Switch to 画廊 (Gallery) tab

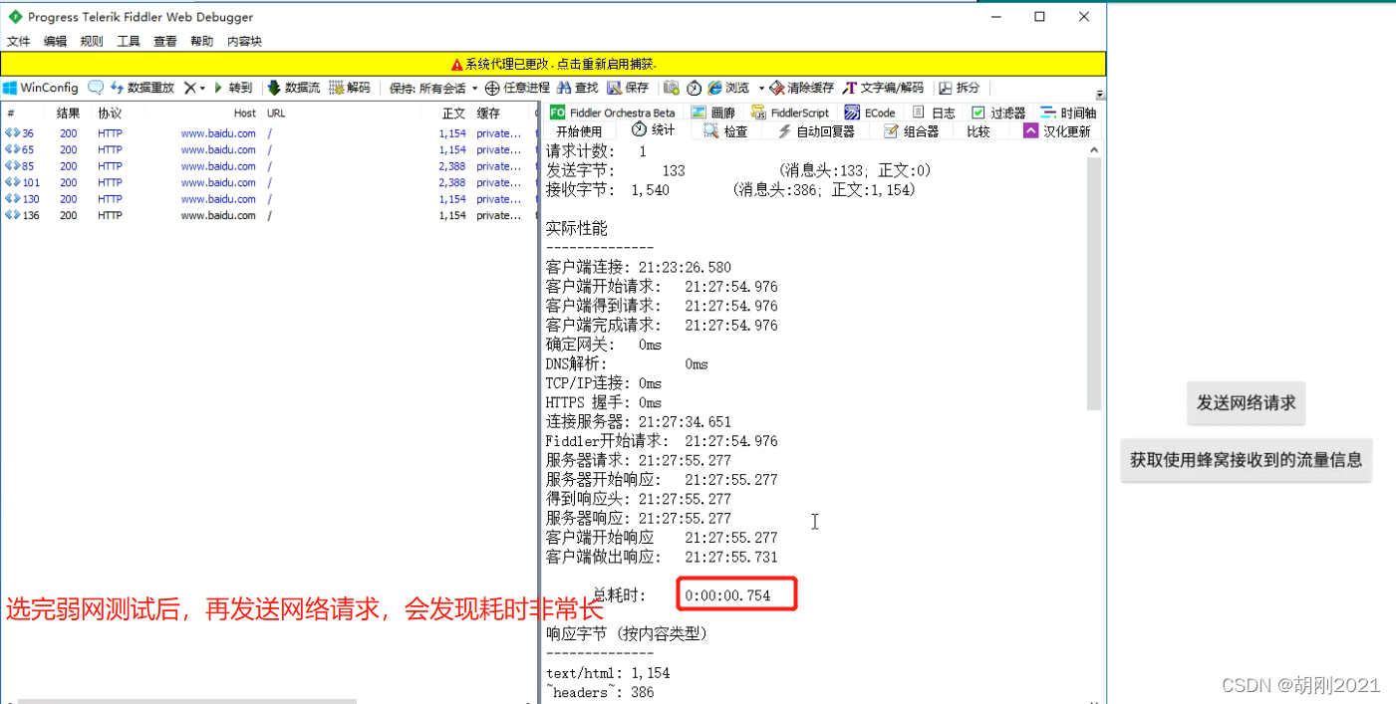point(713,113)
